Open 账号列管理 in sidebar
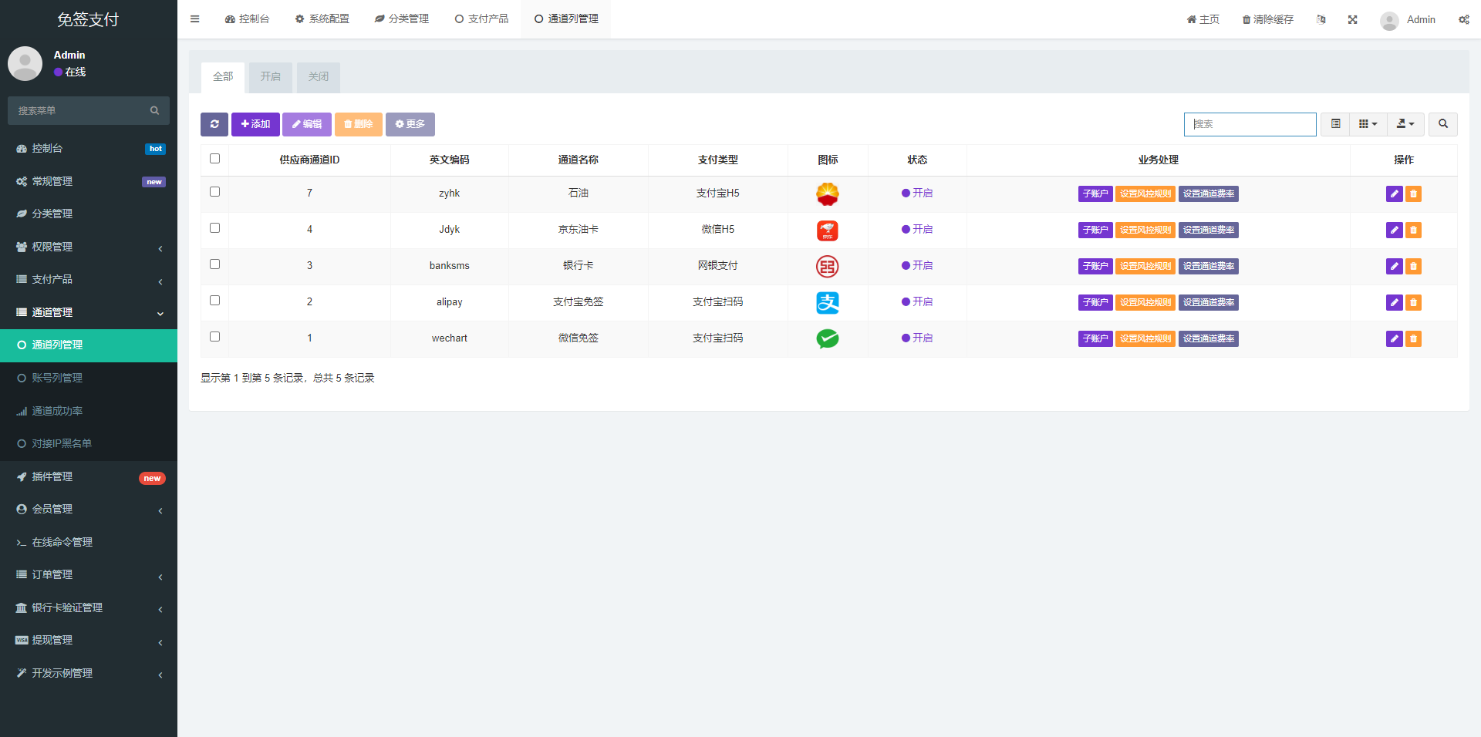Screen dimensions: 1481x737 89,378
